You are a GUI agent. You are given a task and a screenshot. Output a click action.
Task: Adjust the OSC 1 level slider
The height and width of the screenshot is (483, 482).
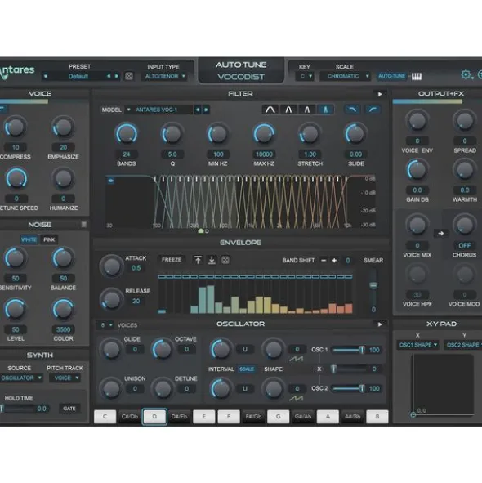(x=349, y=350)
